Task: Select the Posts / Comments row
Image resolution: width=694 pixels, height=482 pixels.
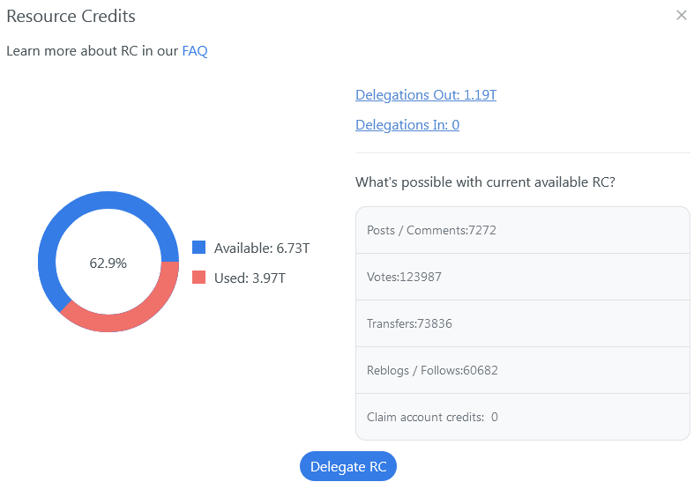Action: (x=522, y=230)
